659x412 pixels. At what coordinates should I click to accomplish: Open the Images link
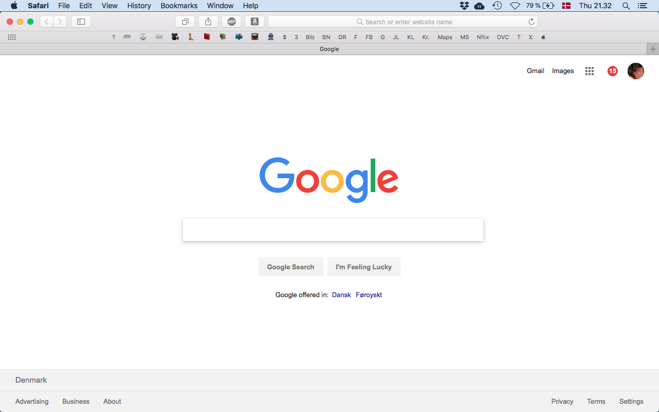[x=563, y=71]
